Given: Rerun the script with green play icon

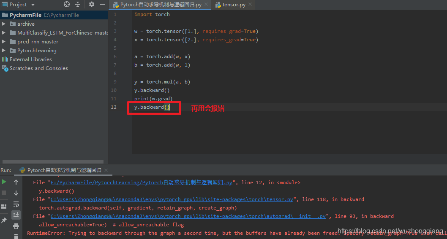Looking at the screenshot, I should pos(4,182).
